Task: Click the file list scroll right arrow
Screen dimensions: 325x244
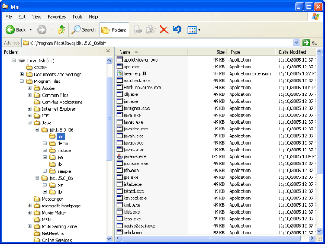Action: (x=312, y=238)
